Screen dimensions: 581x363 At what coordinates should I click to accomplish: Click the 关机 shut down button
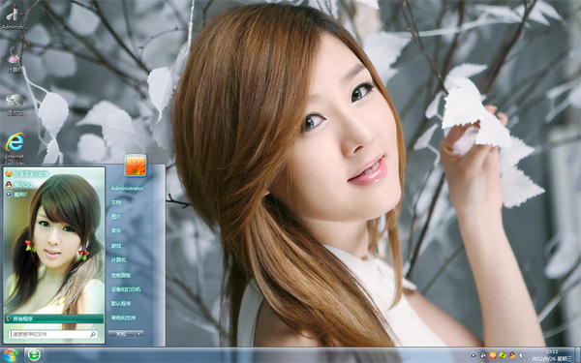click(122, 334)
